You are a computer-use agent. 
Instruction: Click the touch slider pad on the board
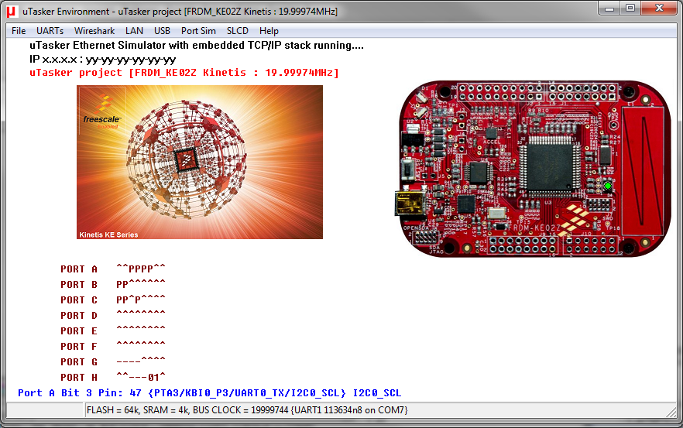644,169
